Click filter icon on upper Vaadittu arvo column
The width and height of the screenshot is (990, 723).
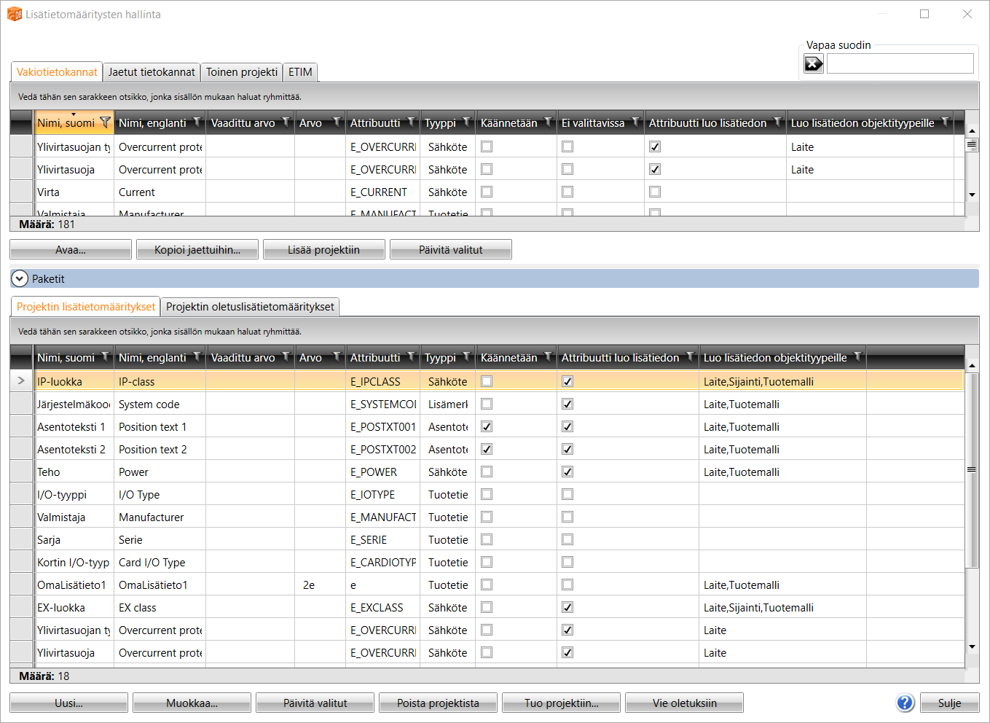[x=286, y=122]
